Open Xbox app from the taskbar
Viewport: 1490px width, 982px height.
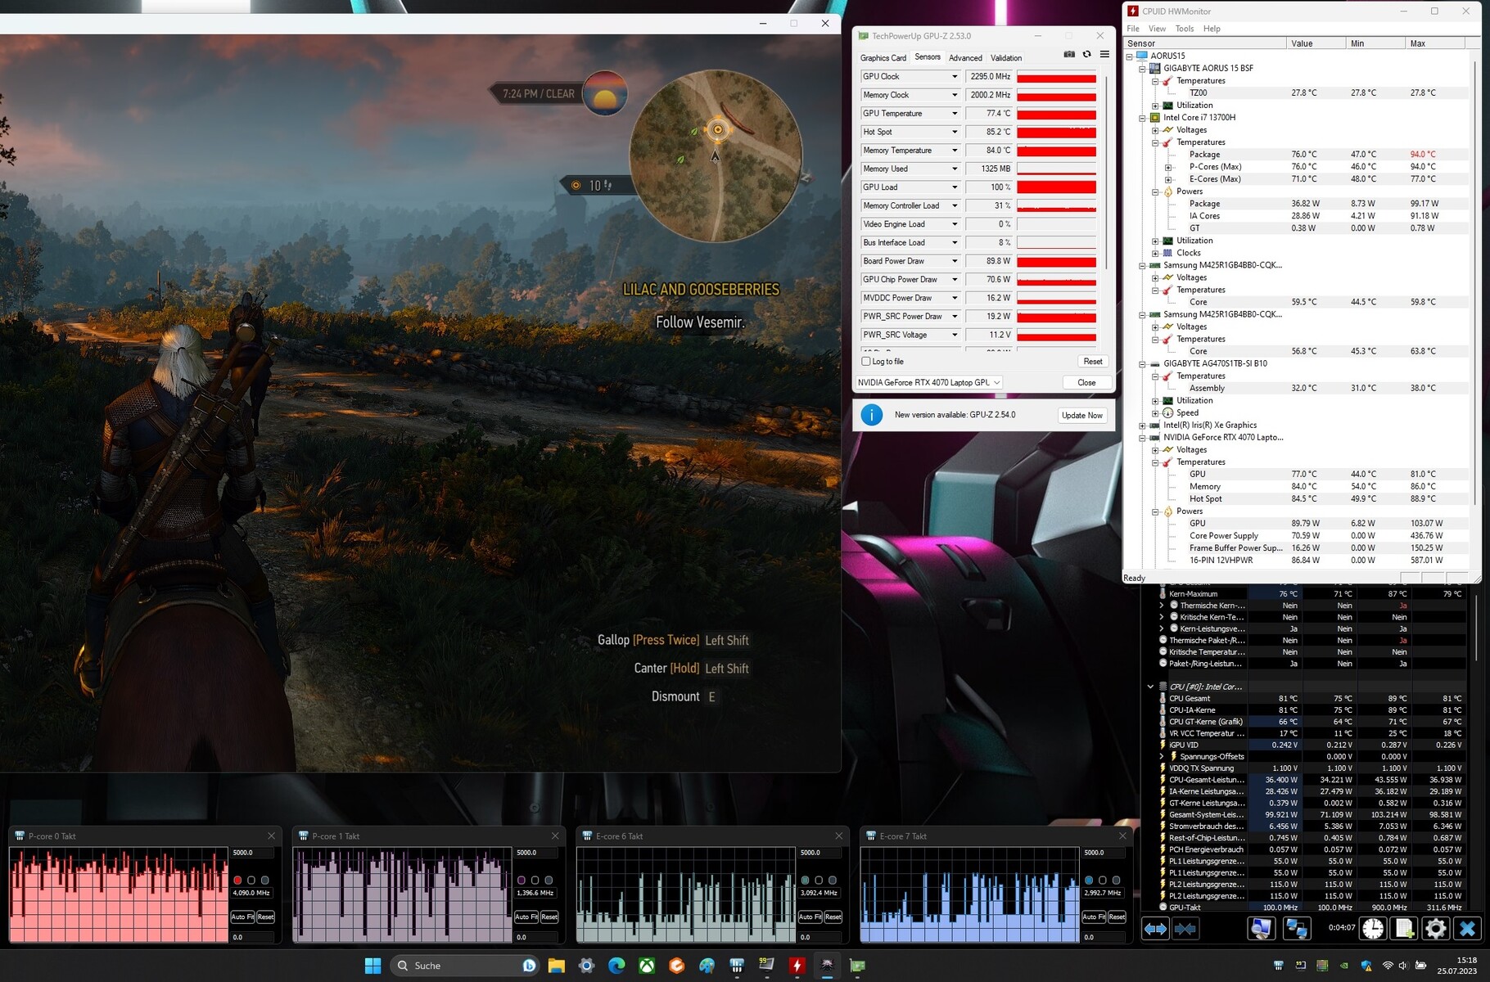tap(647, 966)
